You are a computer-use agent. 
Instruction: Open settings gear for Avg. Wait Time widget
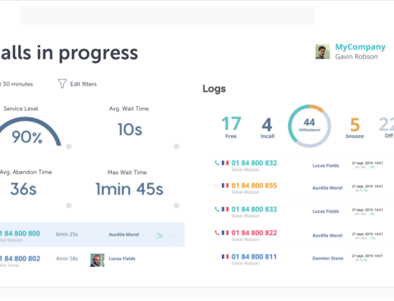tap(177, 146)
